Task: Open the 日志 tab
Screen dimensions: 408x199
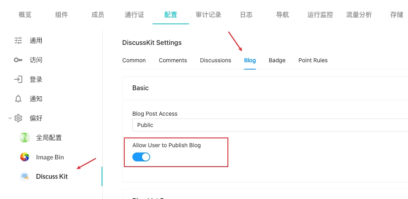Action: [x=246, y=15]
